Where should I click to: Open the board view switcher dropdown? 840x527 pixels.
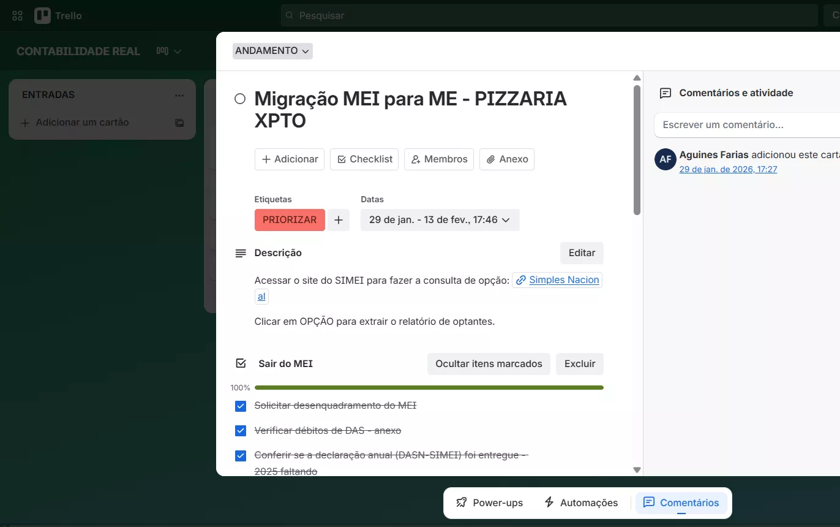click(169, 51)
